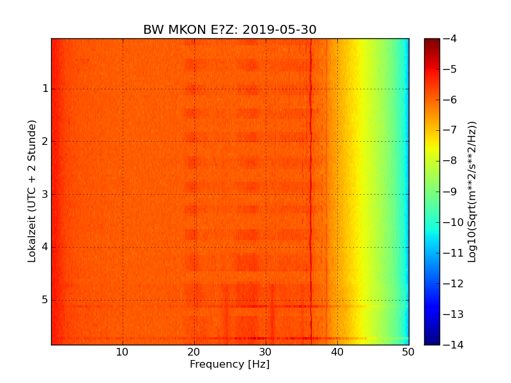Image resolution: width=511 pixels, height=383 pixels.
Task: Click colorbar tick label −4
Action: tap(450, 39)
